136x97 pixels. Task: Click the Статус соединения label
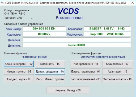(x=16, y=10)
